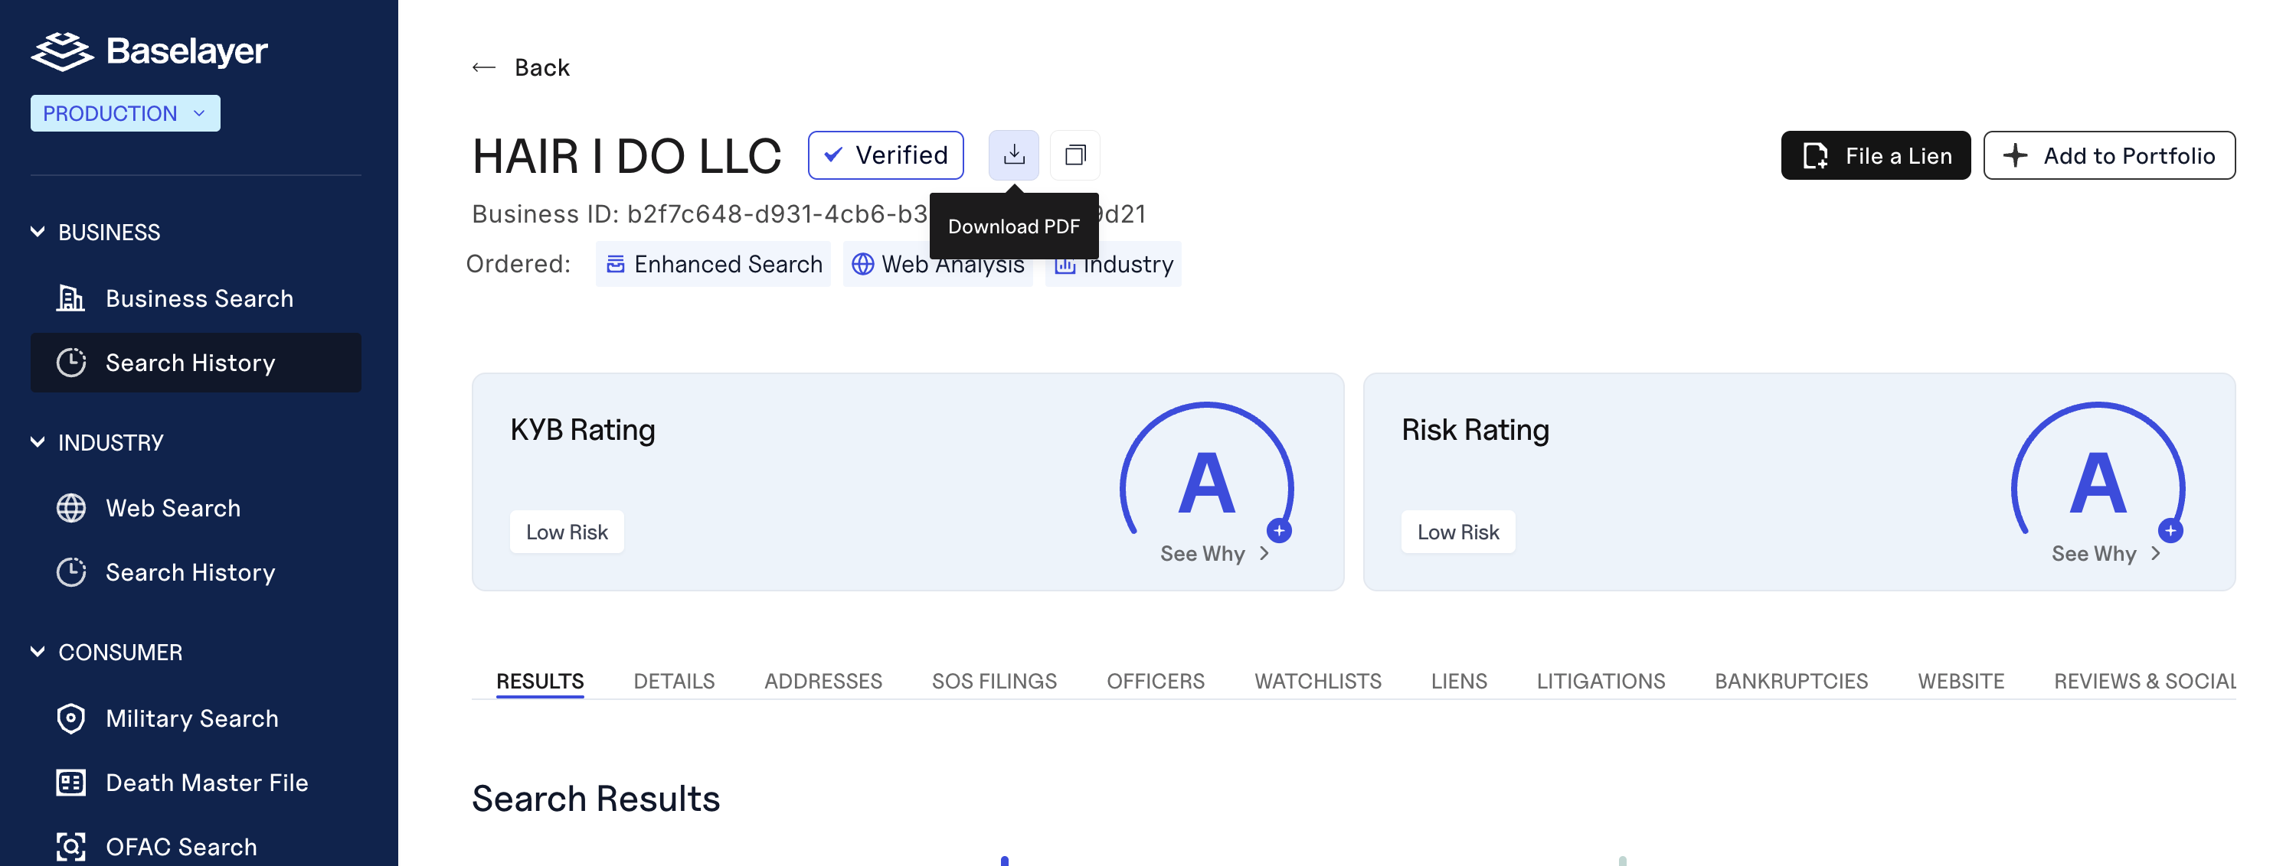Switch to the SOS FILINGS tab
This screenshot has width=2296, height=866.
click(x=994, y=681)
